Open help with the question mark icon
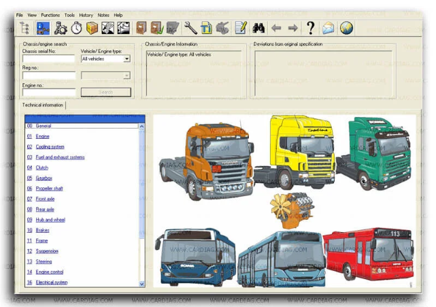The image size is (436, 307). pyautogui.click(x=310, y=28)
